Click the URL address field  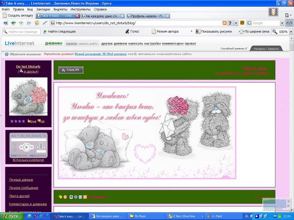(136, 23)
